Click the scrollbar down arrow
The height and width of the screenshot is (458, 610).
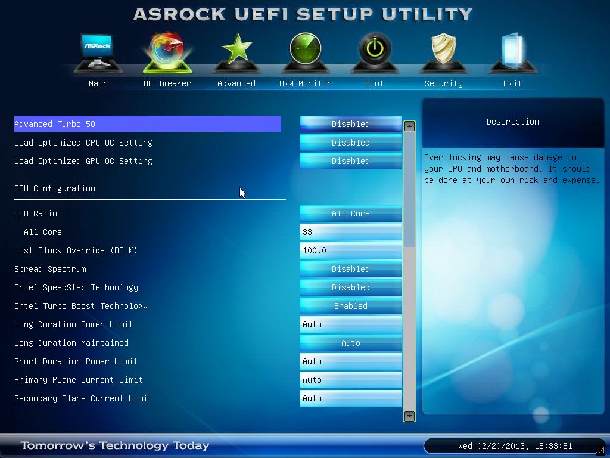[x=409, y=416]
